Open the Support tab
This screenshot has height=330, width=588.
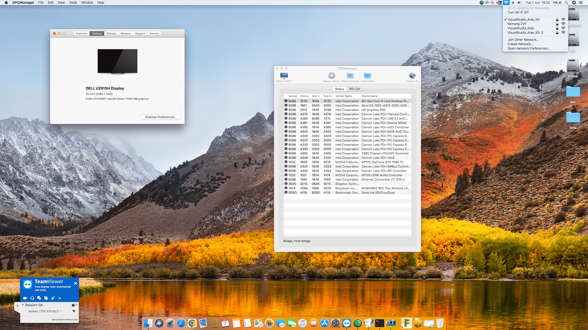pyautogui.click(x=140, y=34)
